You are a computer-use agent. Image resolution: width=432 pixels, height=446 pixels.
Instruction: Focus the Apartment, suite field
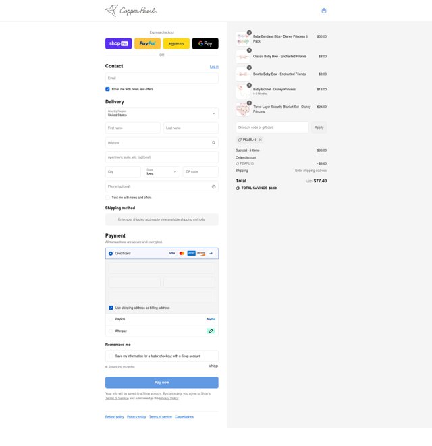pos(162,157)
